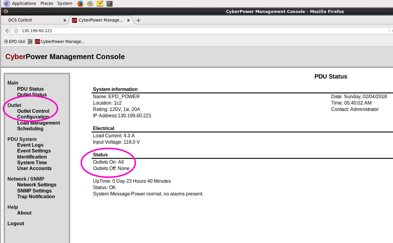Click the Main section heading
This screenshot has width=393, height=243.
13,83
